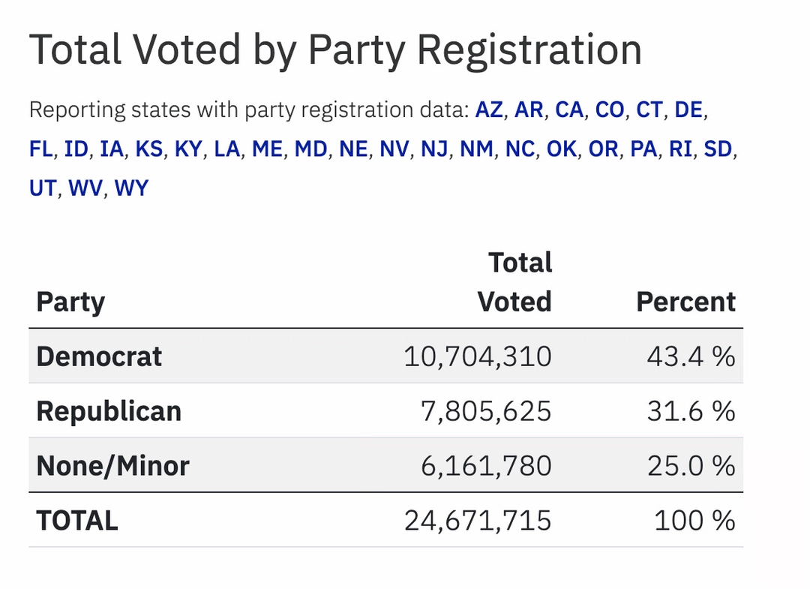Click the PA state link

[x=643, y=149]
